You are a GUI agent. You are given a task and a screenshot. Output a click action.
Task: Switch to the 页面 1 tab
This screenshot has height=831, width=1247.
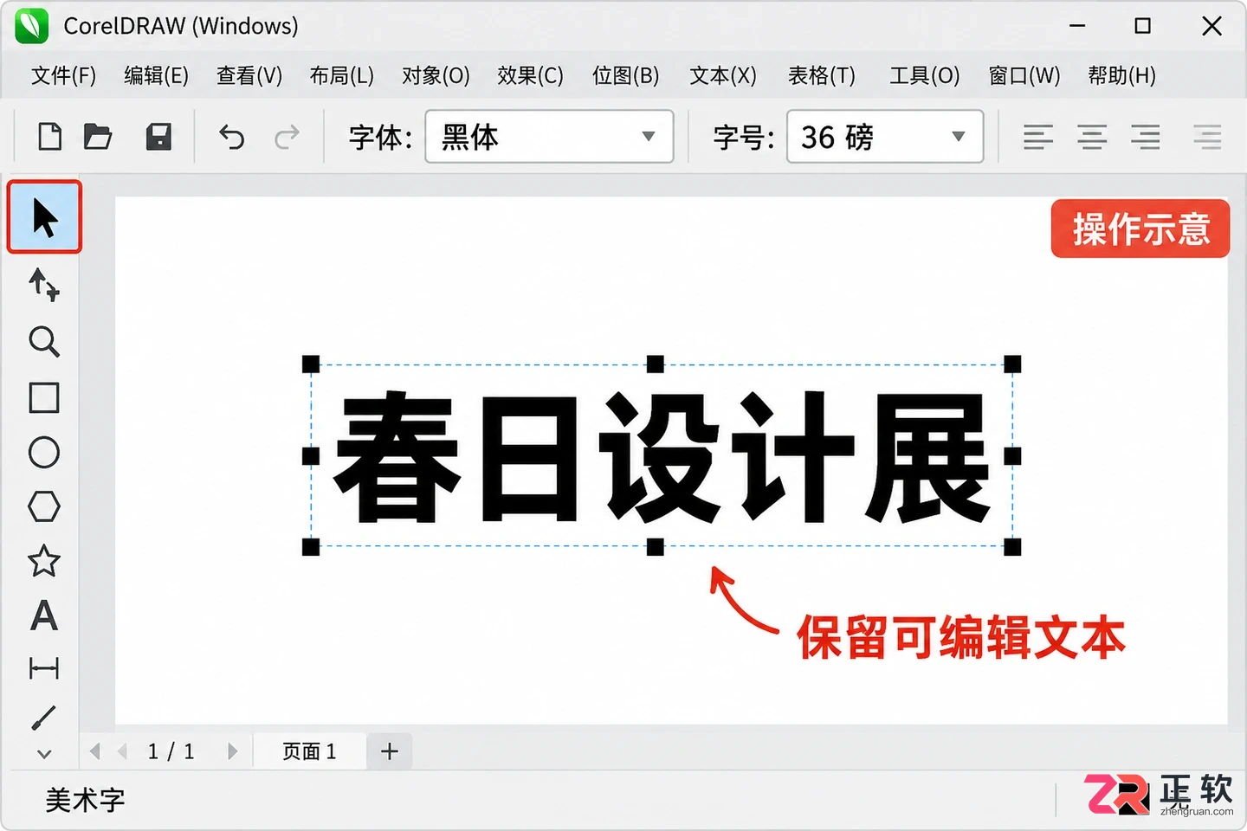tap(309, 751)
